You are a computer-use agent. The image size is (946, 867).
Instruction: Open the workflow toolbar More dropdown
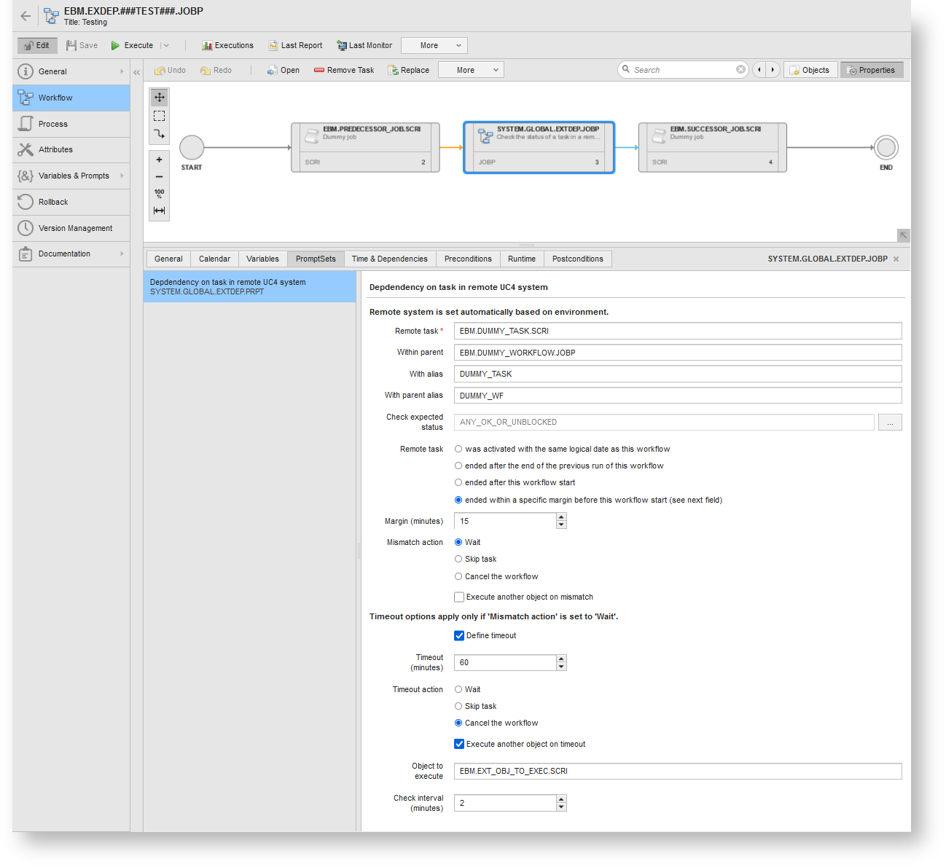click(x=470, y=70)
